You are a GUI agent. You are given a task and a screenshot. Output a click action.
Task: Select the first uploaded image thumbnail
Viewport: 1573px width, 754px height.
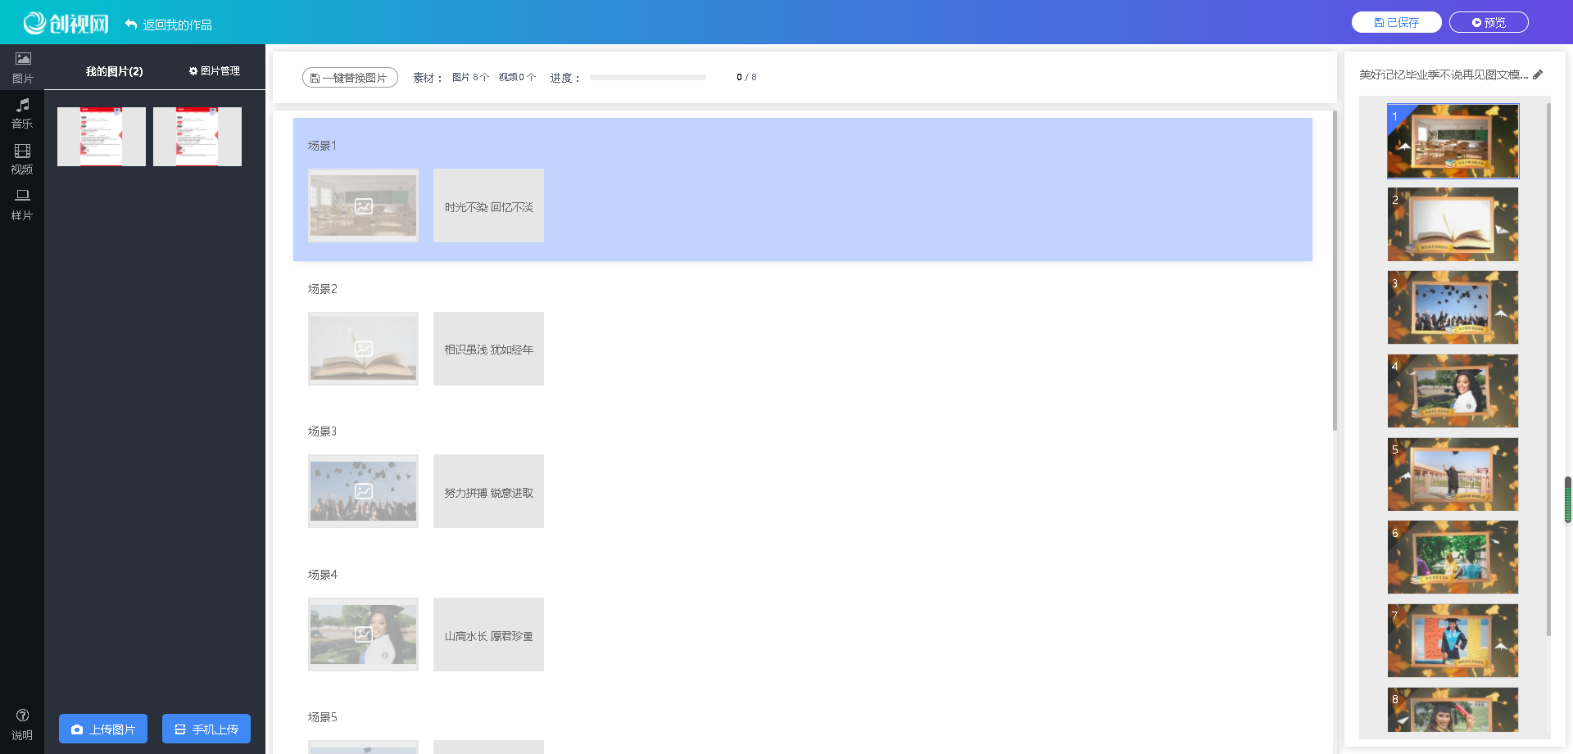[102, 137]
